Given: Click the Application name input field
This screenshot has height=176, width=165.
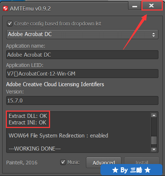Looking at the screenshot, I should 82,55.
